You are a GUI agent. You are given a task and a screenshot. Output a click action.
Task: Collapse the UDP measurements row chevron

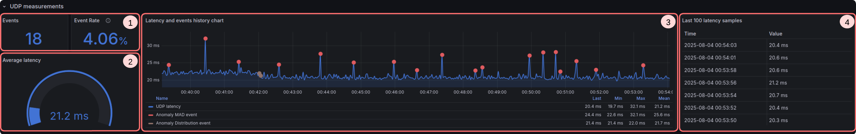[4, 7]
